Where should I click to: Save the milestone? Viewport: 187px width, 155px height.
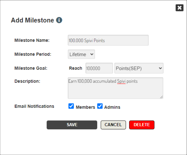click(72, 125)
